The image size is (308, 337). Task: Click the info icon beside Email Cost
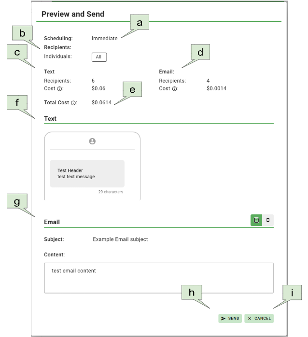[174, 89]
